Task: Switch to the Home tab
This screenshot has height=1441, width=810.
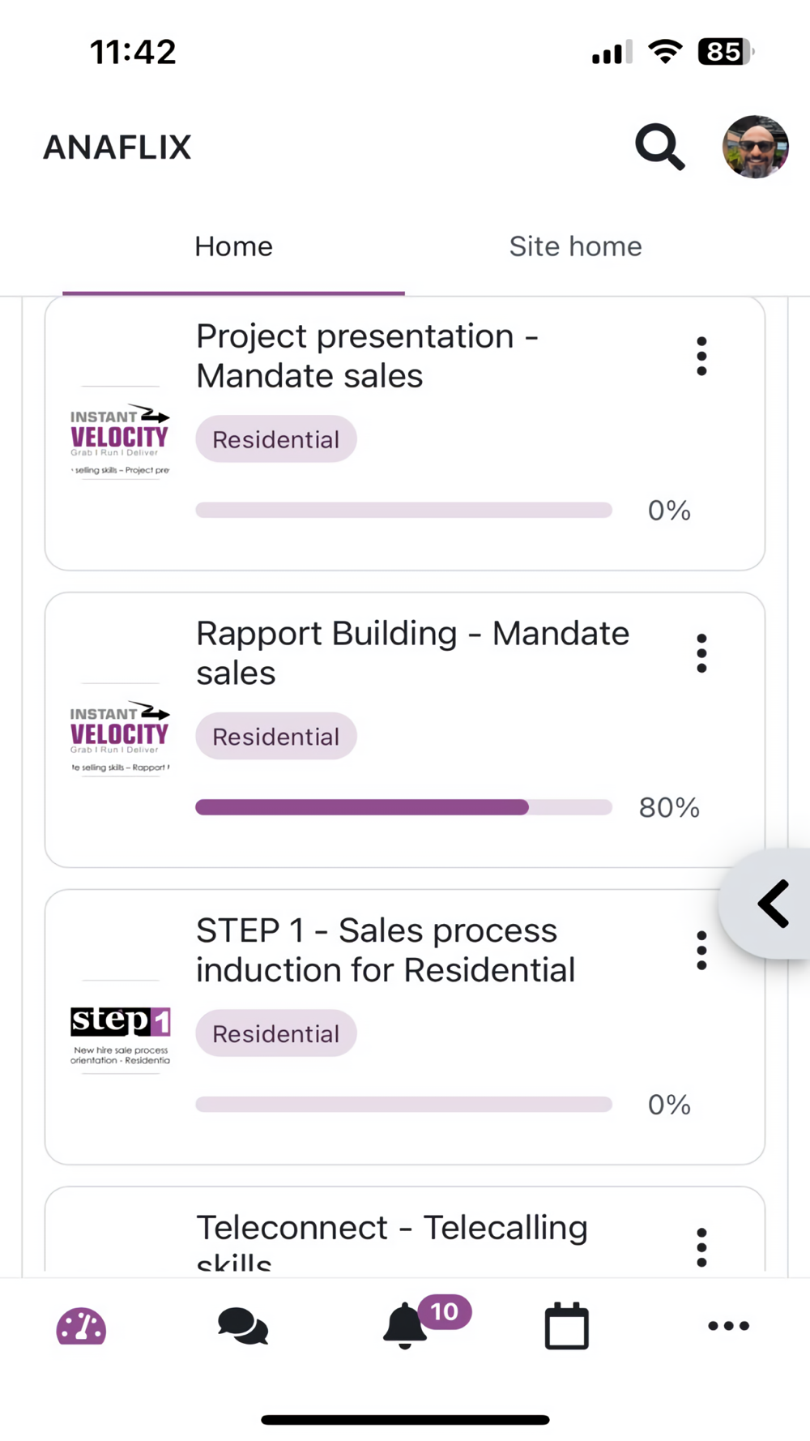Action: (x=233, y=246)
